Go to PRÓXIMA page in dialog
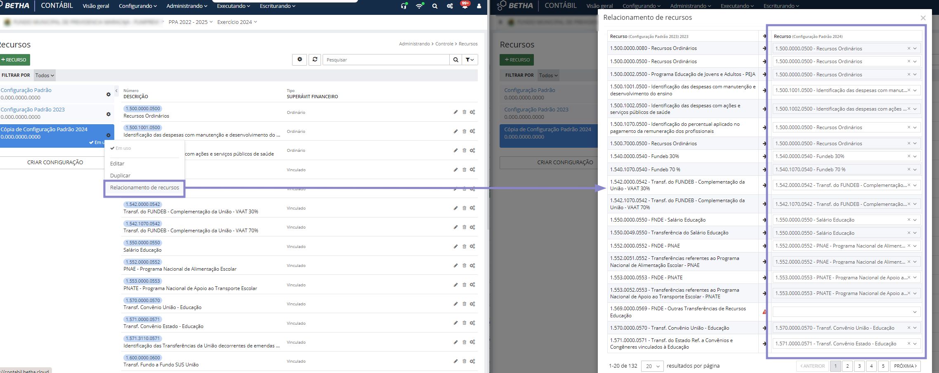The image size is (939, 373). click(x=905, y=366)
